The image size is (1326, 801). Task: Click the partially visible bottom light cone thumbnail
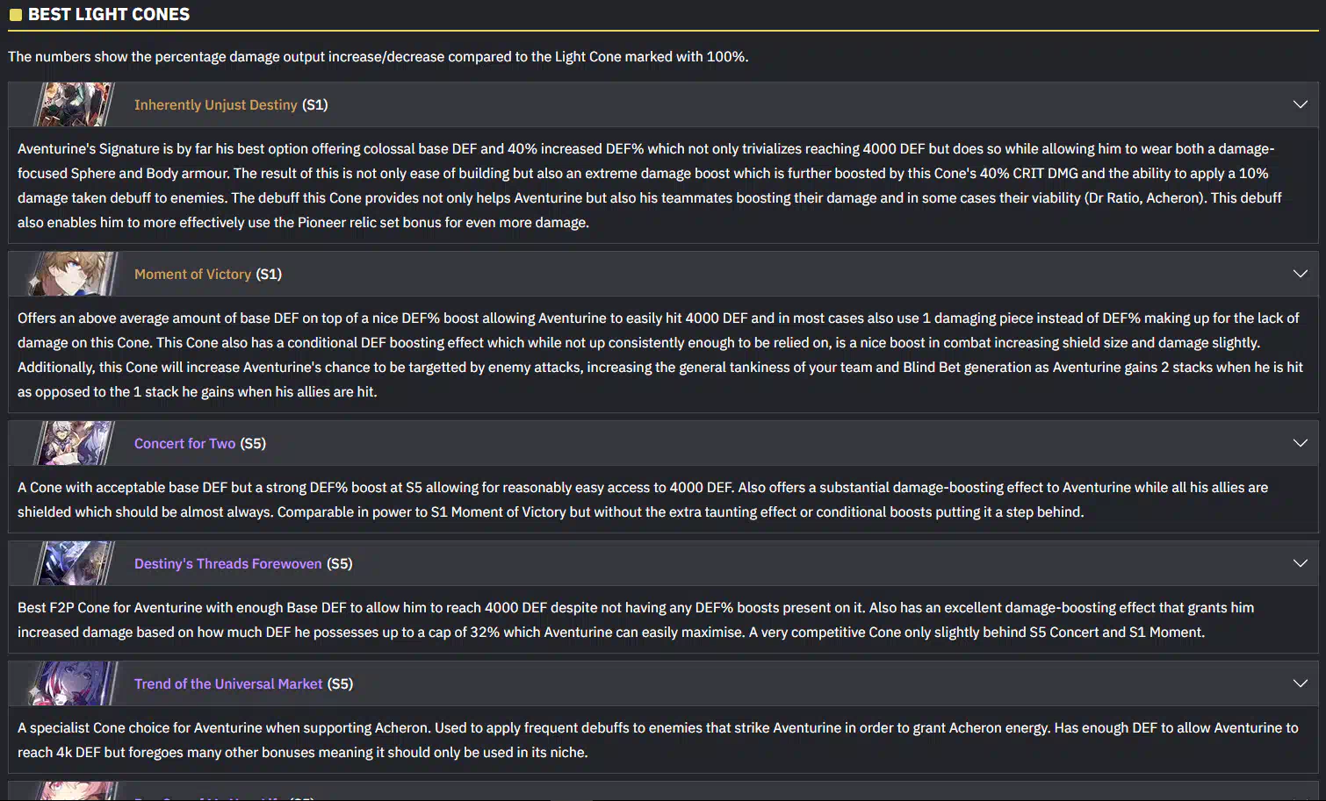[x=74, y=791]
